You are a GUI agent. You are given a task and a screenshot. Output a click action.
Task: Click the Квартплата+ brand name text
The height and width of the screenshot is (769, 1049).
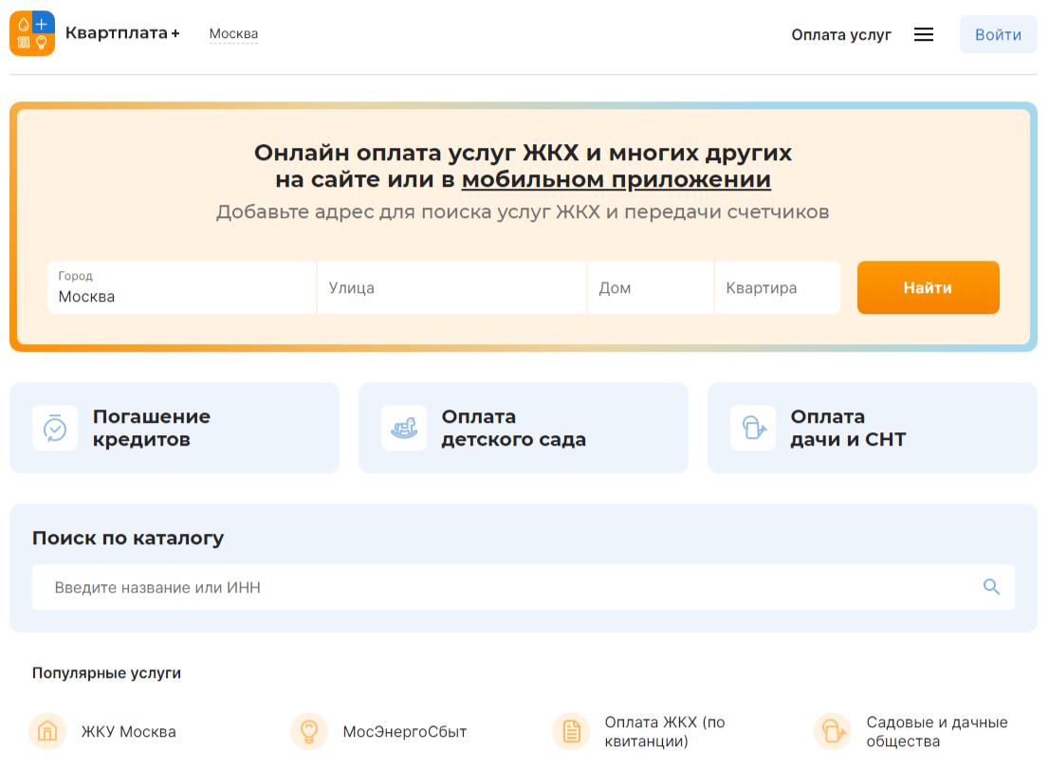tap(122, 33)
